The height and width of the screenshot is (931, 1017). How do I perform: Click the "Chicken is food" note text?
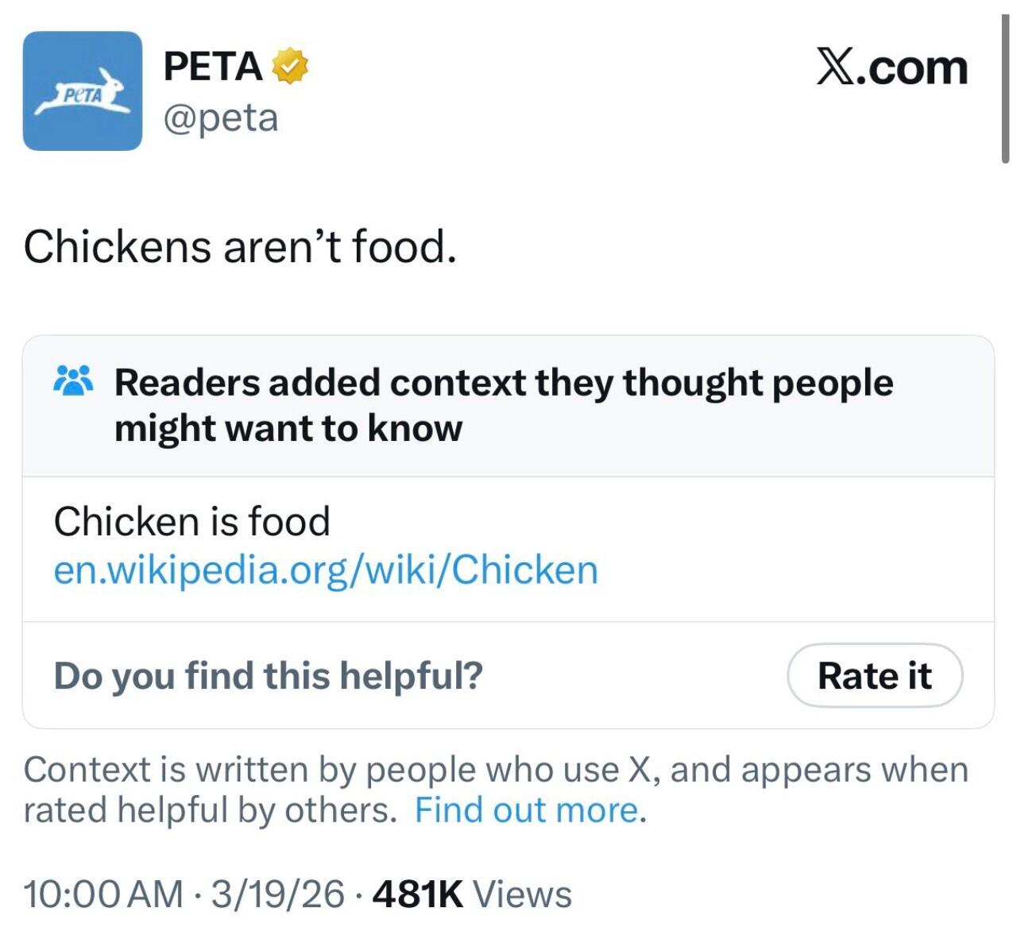tap(191, 522)
